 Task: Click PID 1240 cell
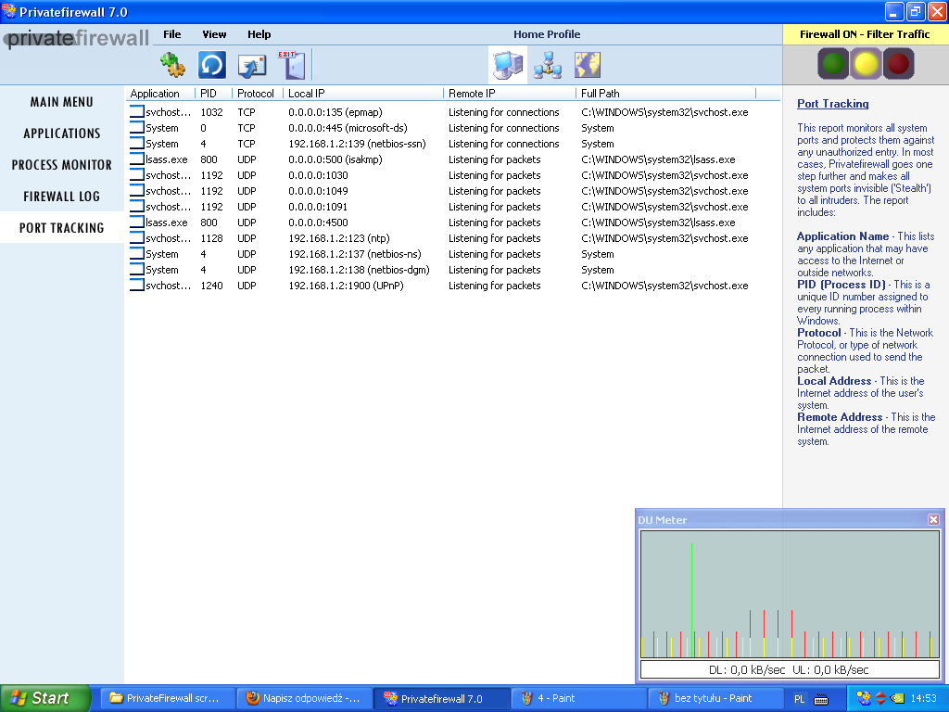(212, 286)
